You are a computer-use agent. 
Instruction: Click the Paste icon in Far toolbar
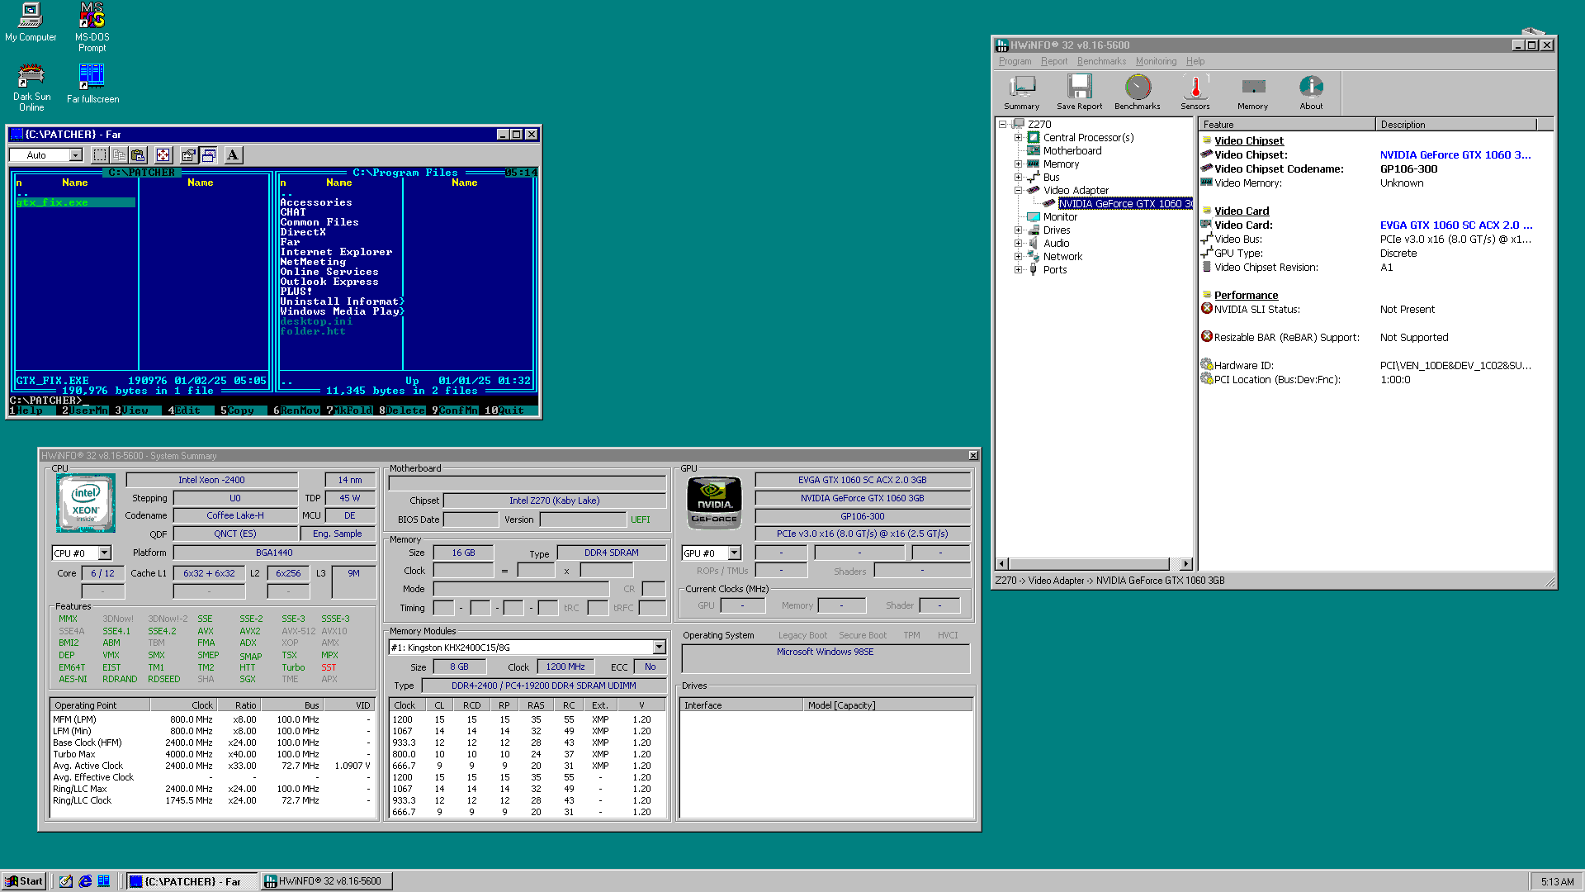139,155
